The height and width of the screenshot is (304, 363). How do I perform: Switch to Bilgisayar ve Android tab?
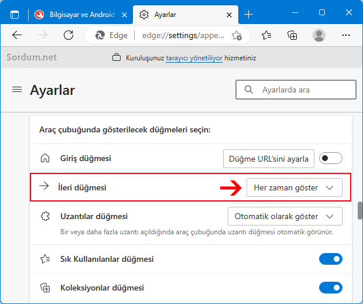81,15
